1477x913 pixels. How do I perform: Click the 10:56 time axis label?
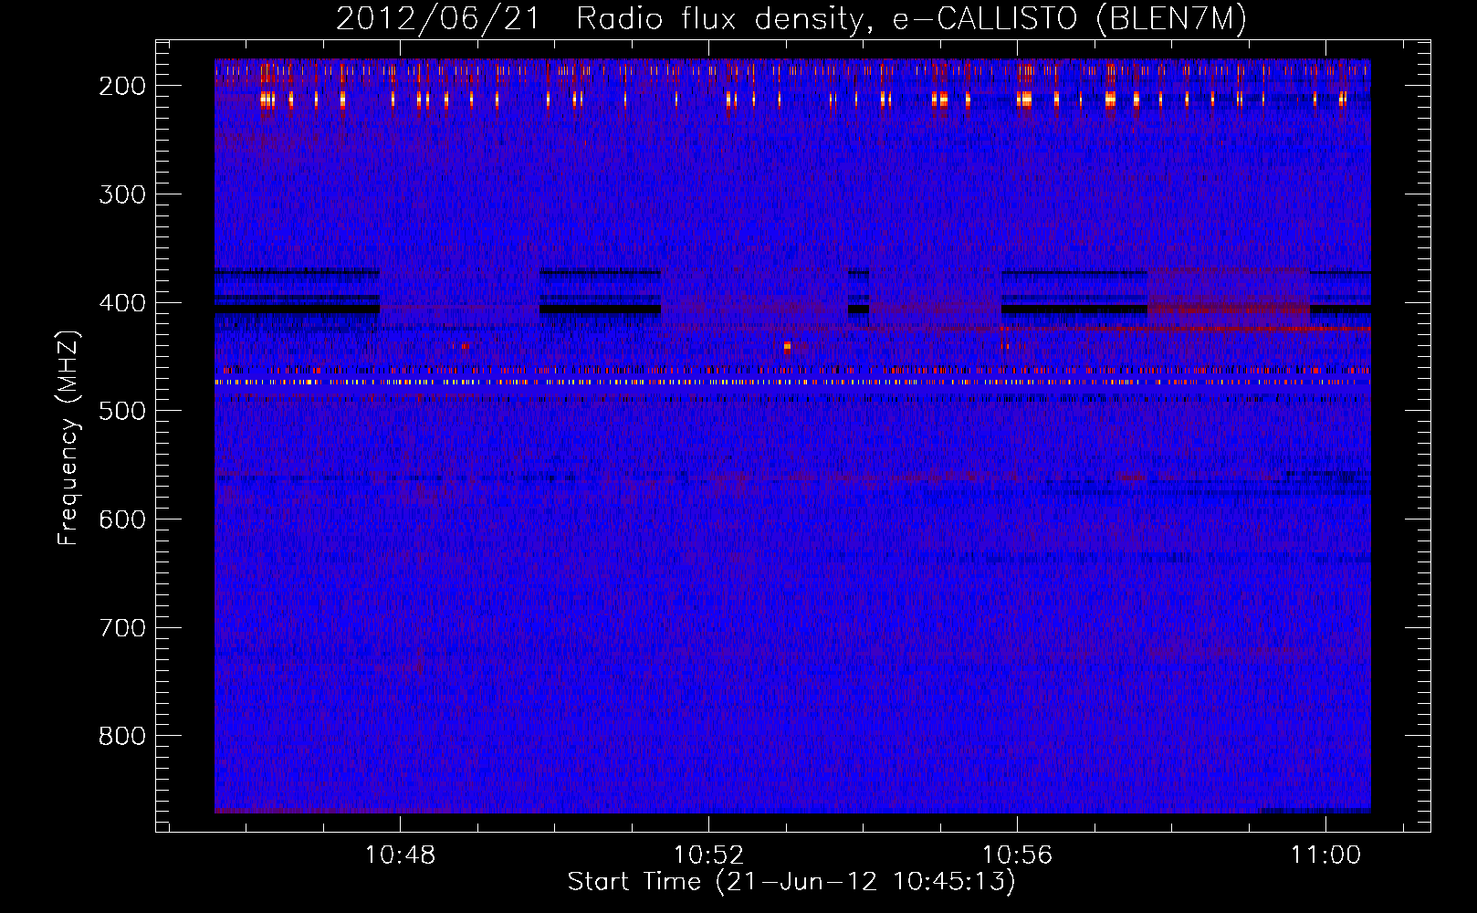tap(1017, 855)
